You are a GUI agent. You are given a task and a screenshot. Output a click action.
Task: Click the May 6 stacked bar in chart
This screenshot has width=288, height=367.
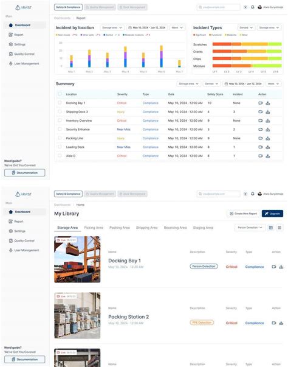[x=162, y=57]
